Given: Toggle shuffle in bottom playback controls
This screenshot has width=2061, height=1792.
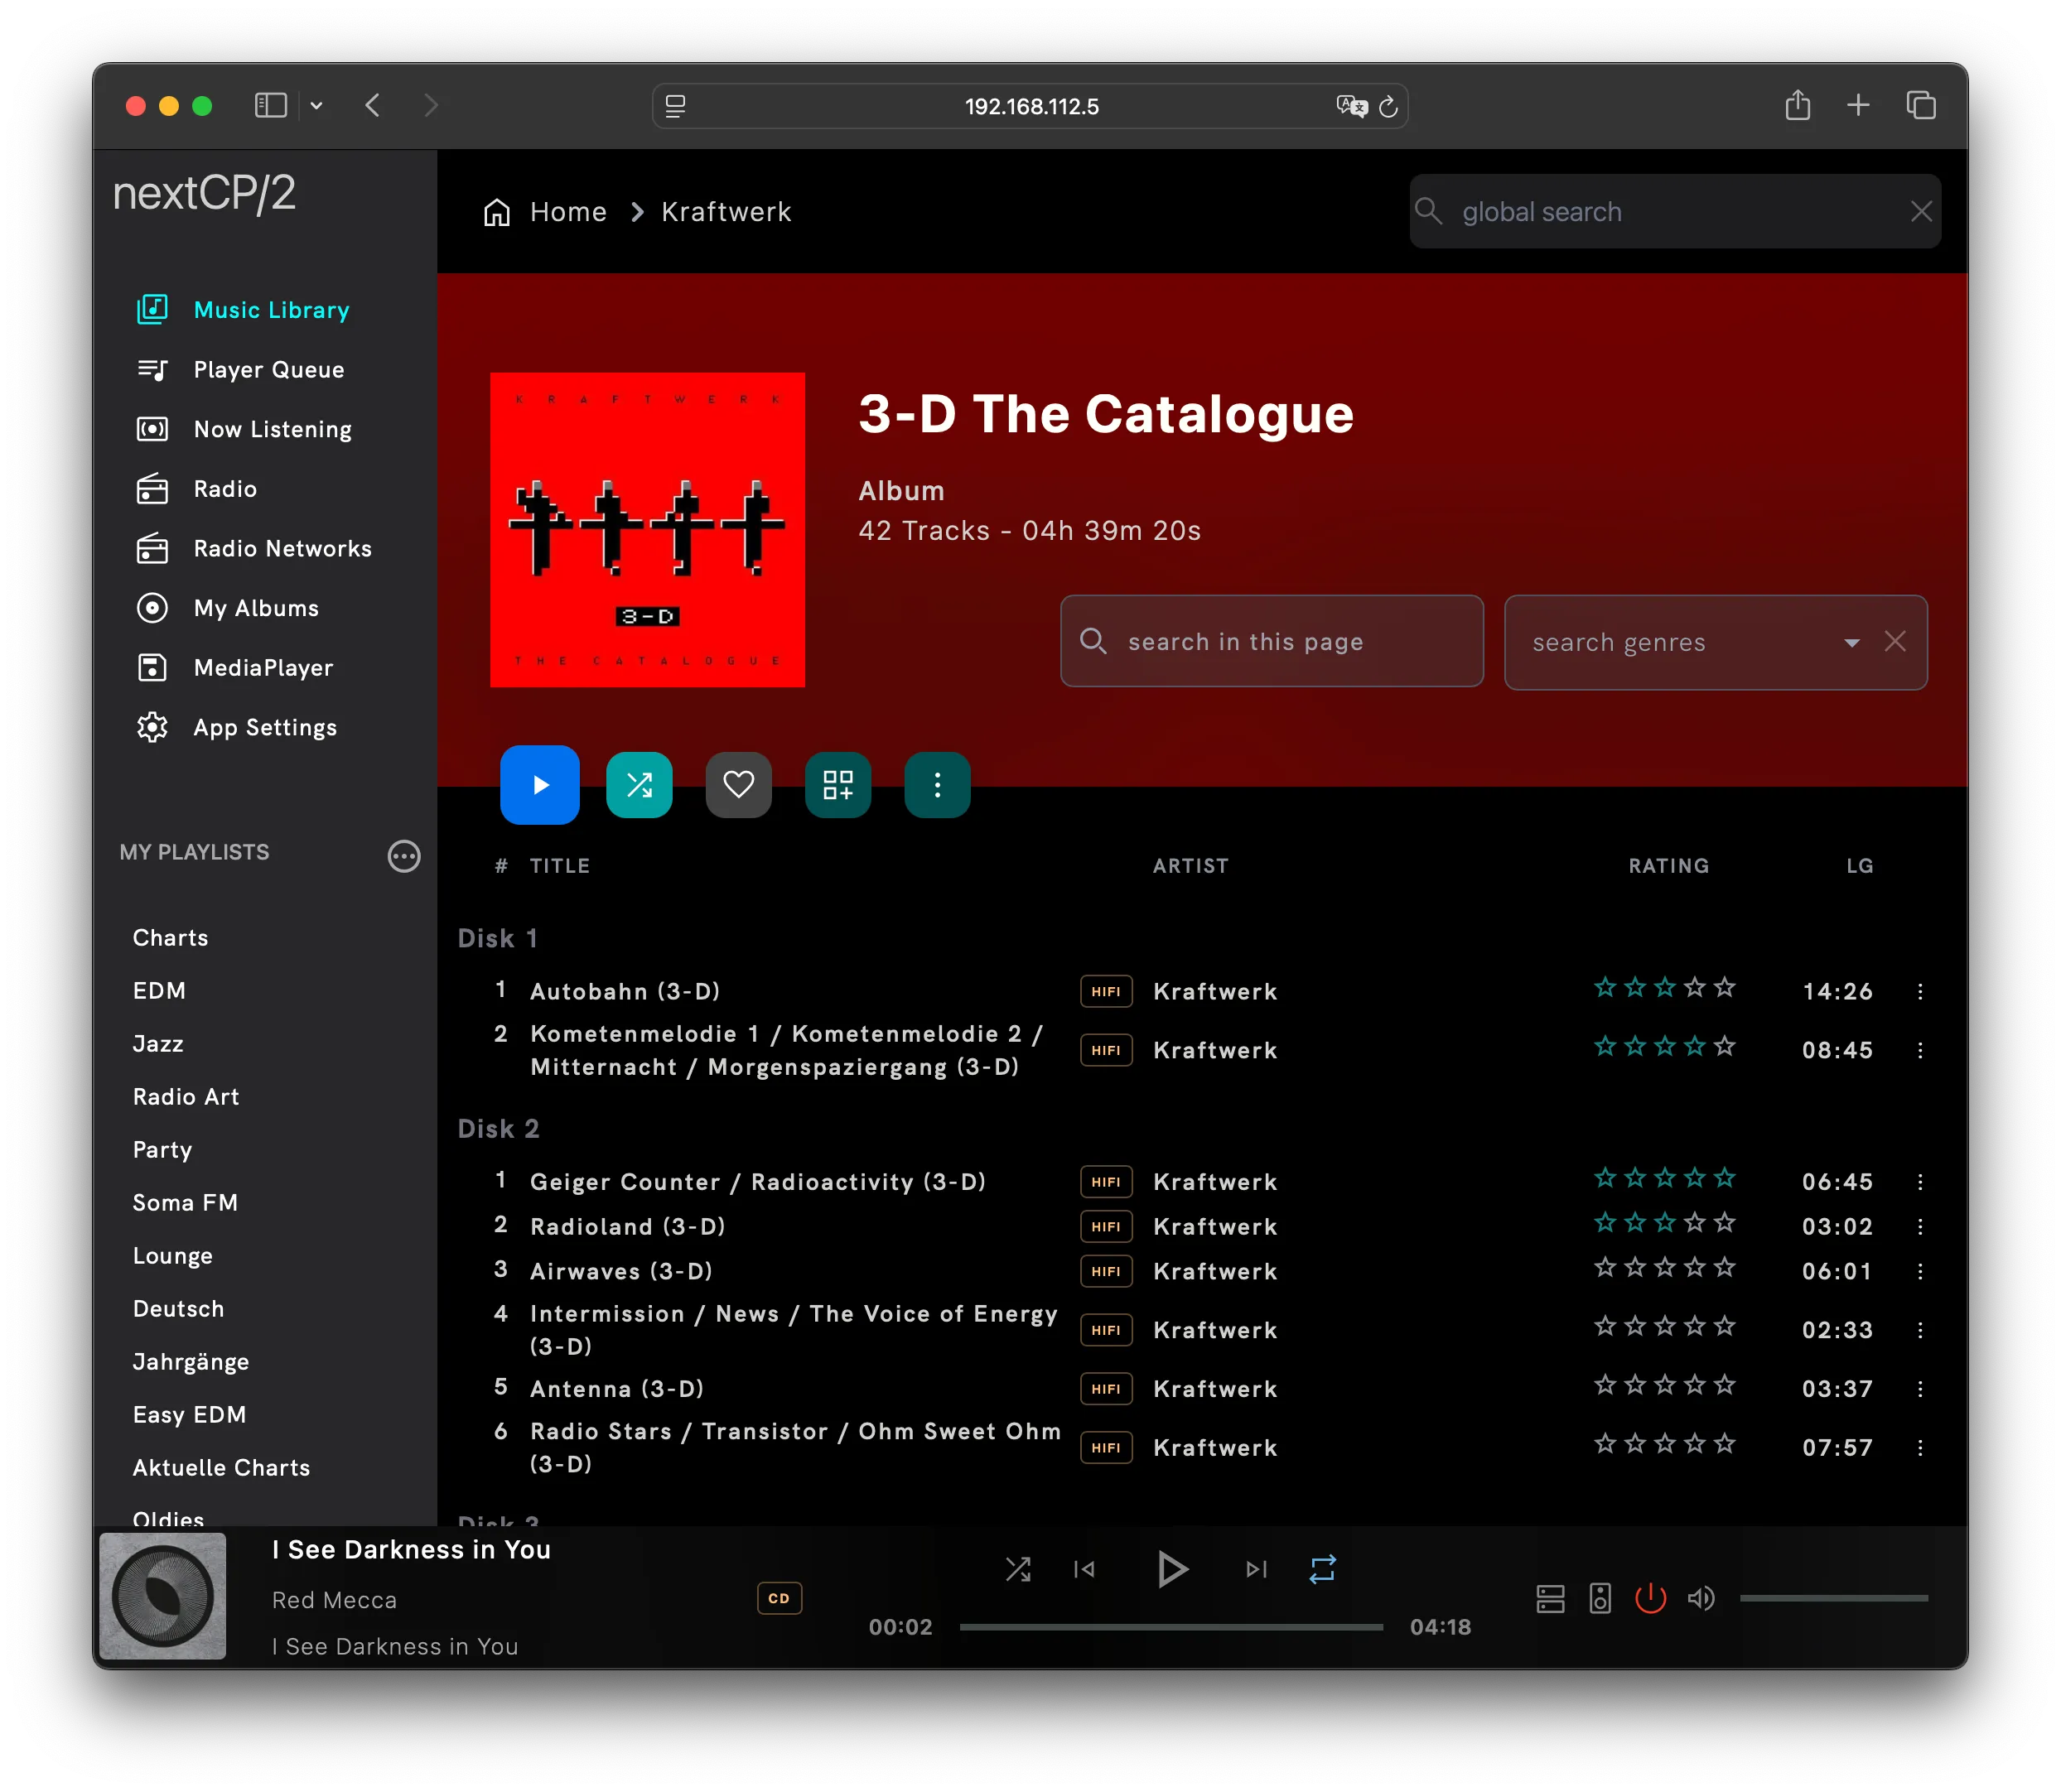Looking at the screenshot, I should pos(1017,1568).
